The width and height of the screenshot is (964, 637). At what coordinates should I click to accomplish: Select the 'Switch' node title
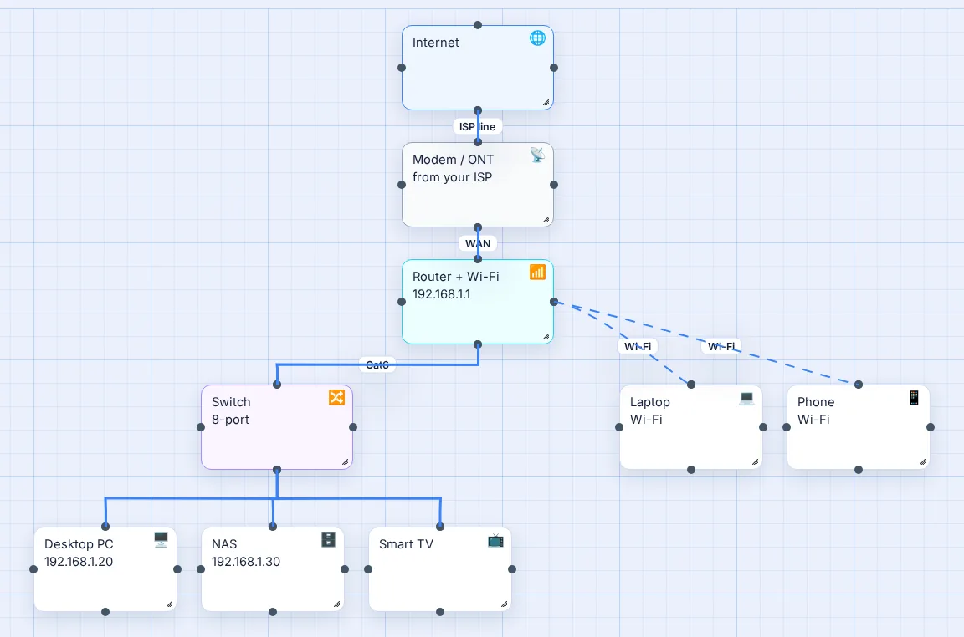(x=231, y=402)
